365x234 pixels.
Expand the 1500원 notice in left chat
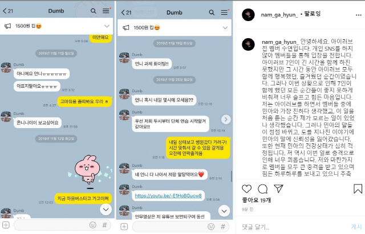(x=107, y=26)
